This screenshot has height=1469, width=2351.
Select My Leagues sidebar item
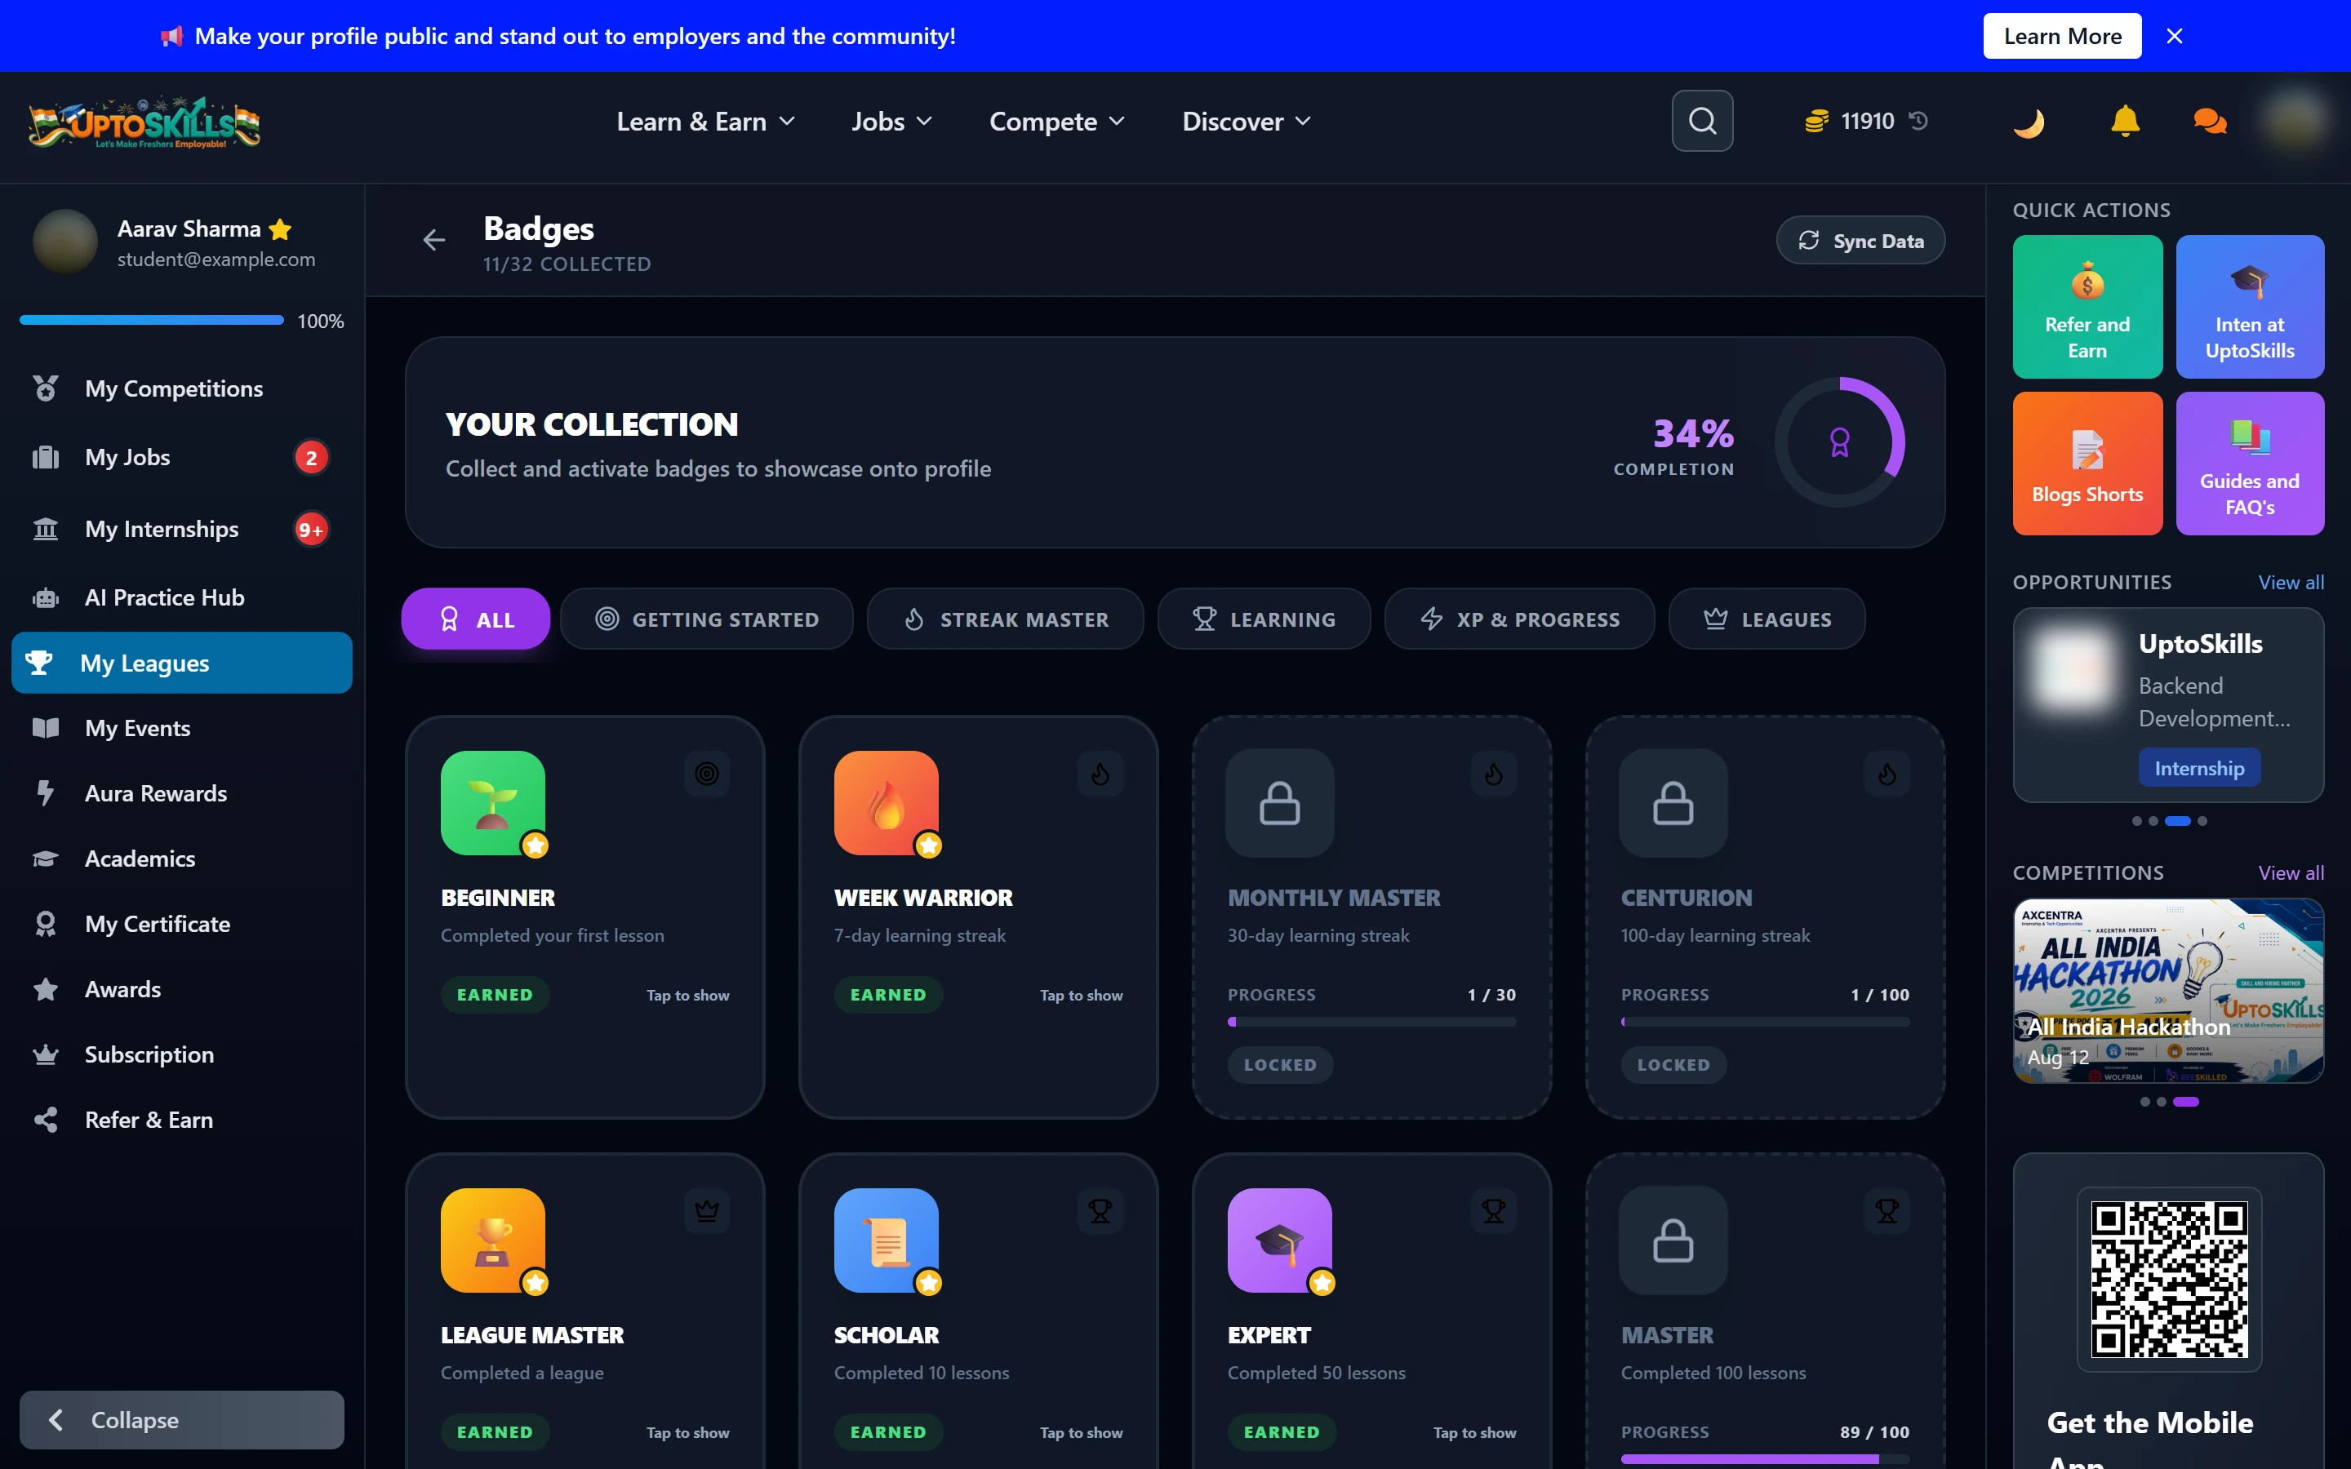182,663
